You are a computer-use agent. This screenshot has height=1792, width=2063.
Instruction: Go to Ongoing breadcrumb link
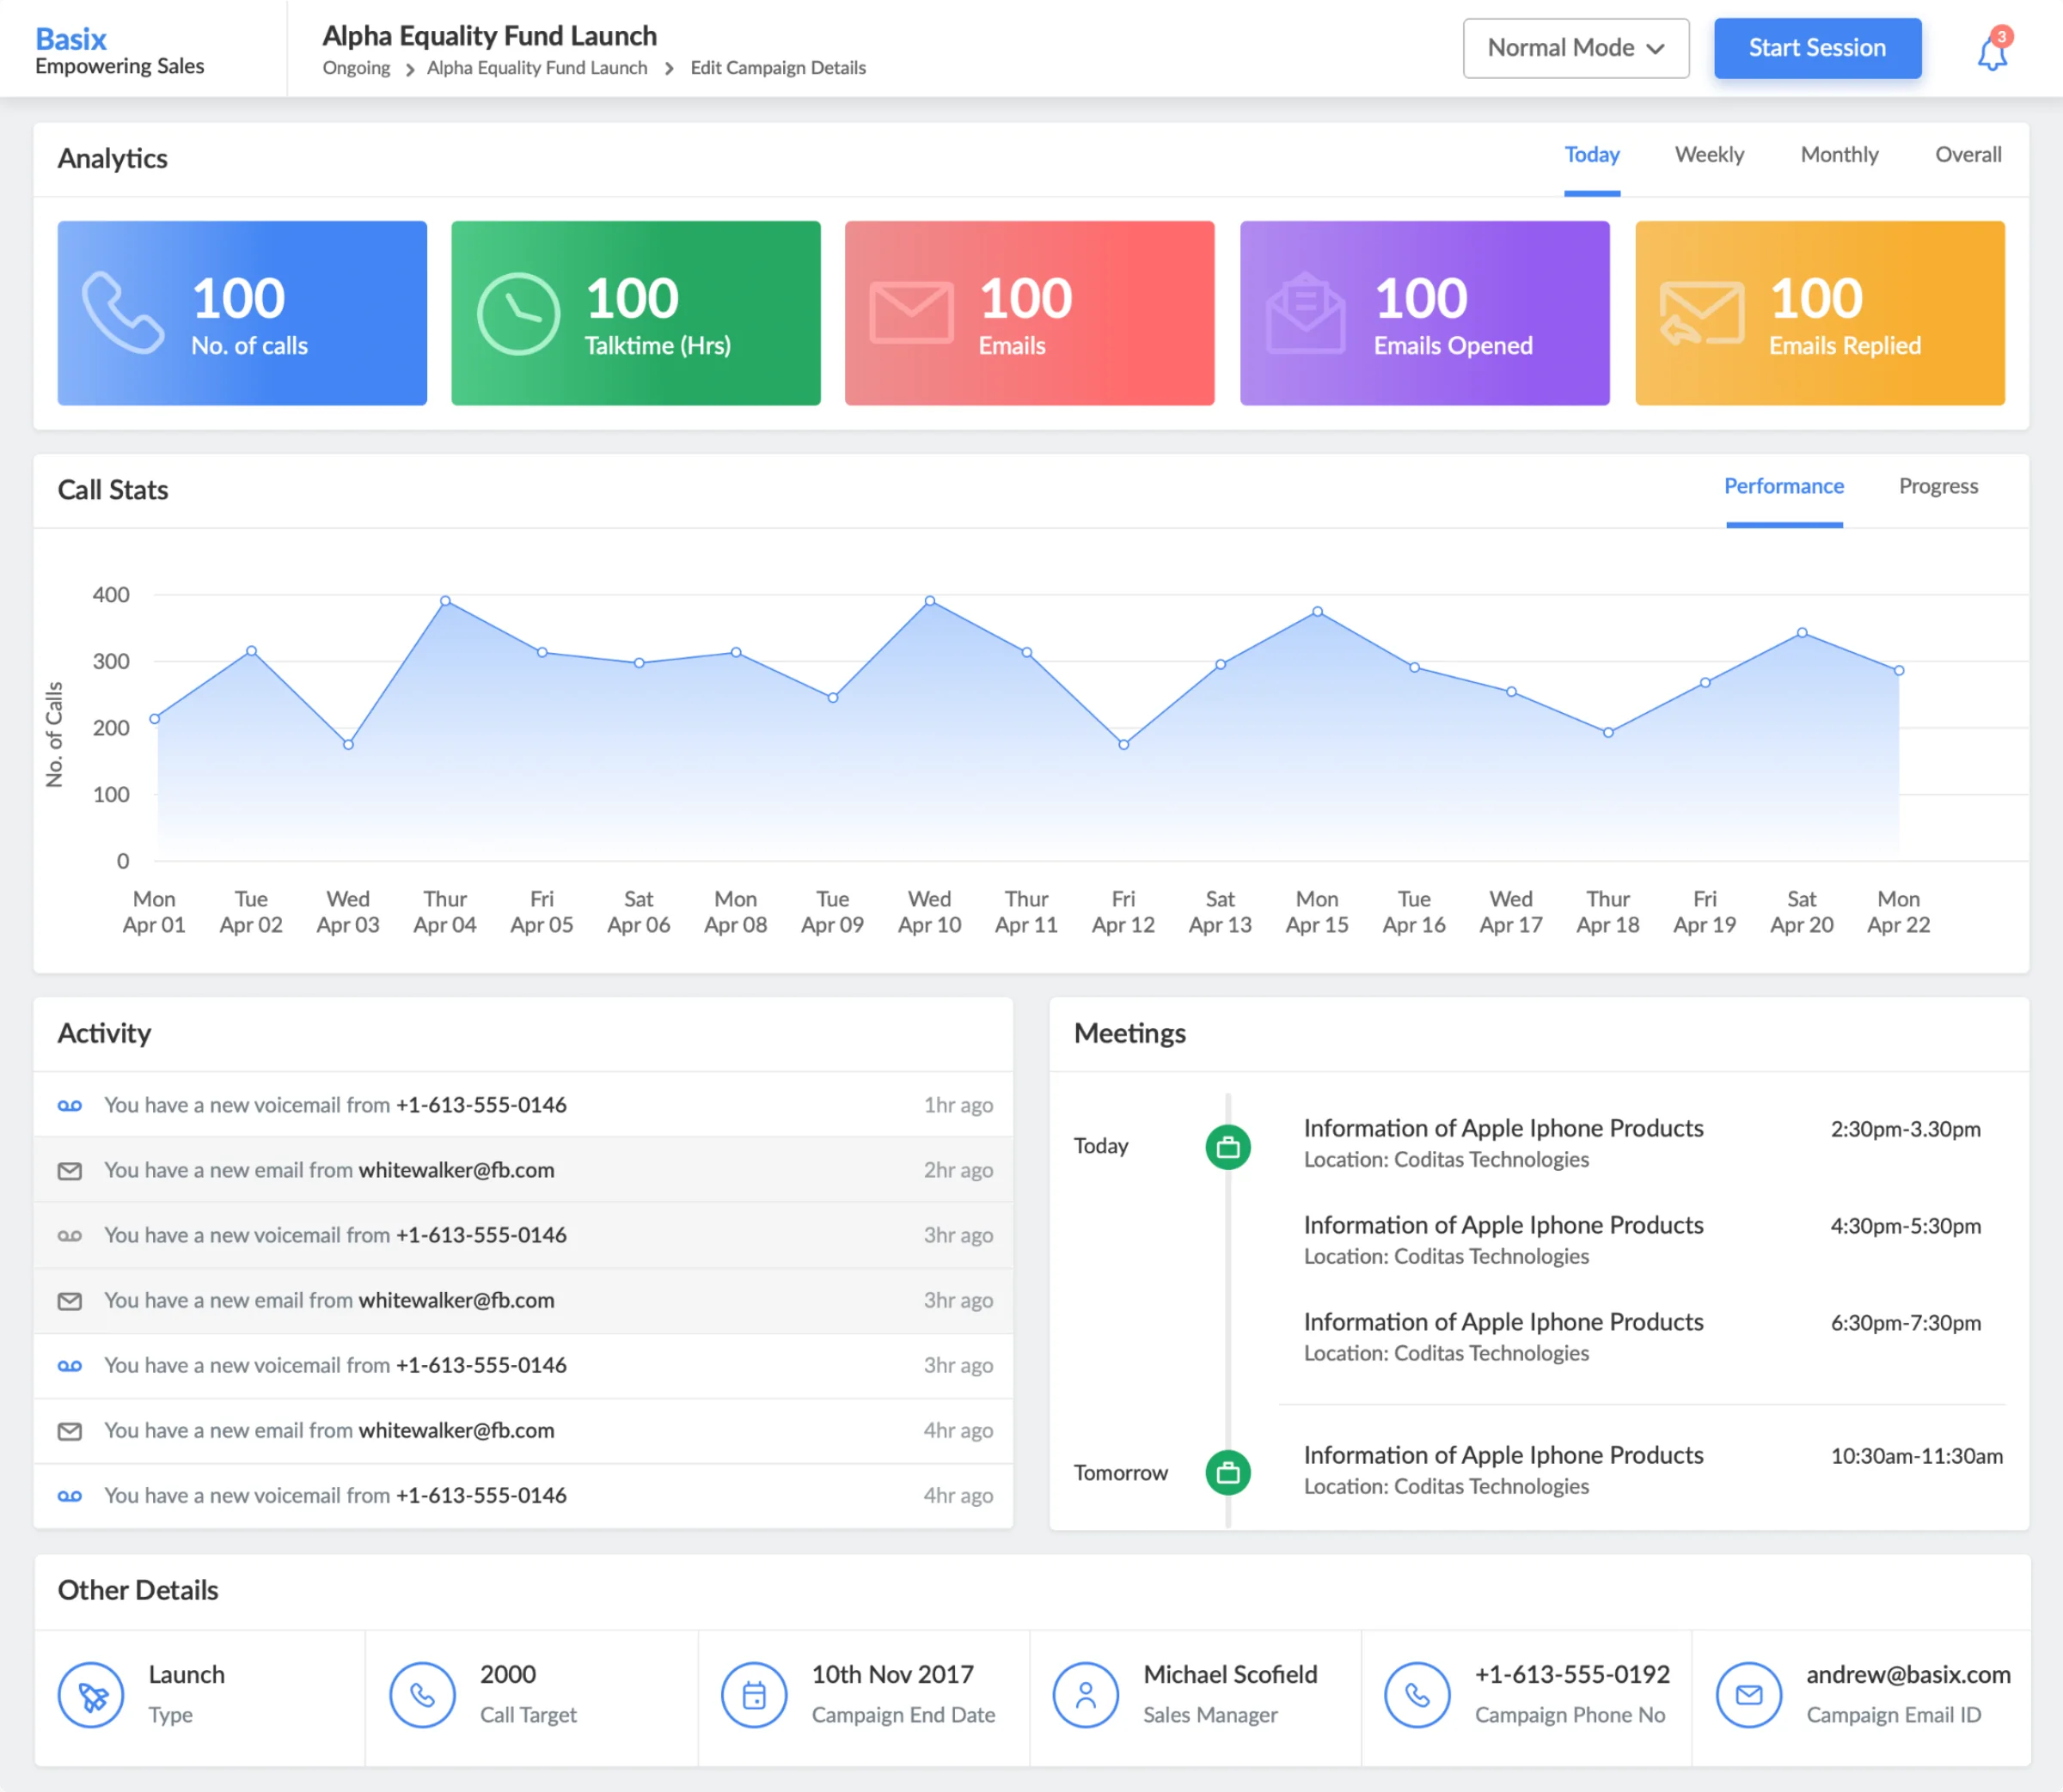(x=356, y=68)
